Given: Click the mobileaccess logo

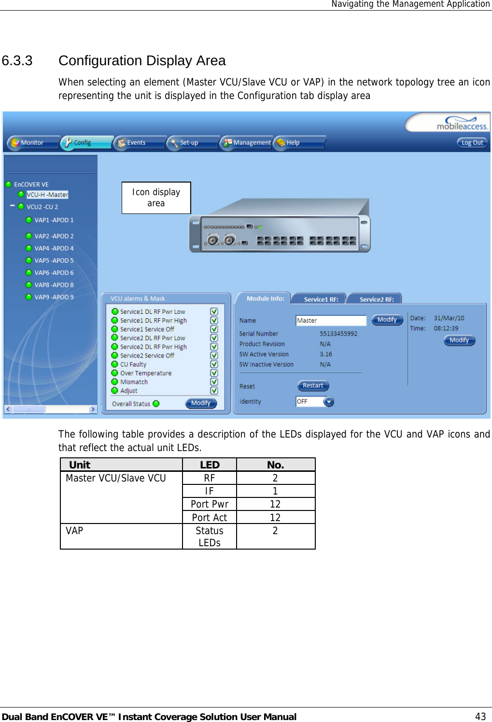Looking at the screenshot, I should 462,123.
